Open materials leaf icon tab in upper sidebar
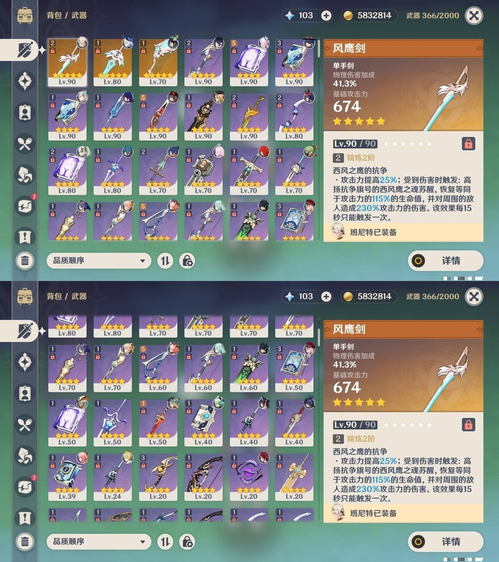 tap(25, 175)
